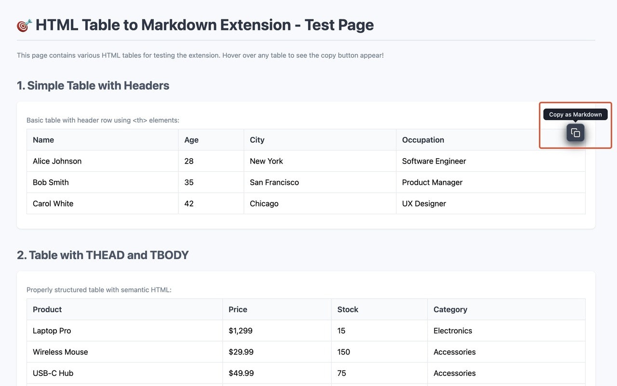Click the 'San Francisco' city cell
Screen dimensions: 617x386
pyautogui.click(x=320, y=182)
